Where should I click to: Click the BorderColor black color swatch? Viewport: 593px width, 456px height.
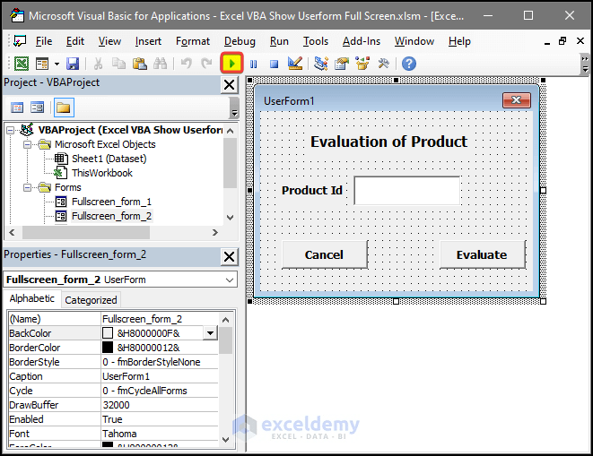pyautogui.click(x=108, y=348)
